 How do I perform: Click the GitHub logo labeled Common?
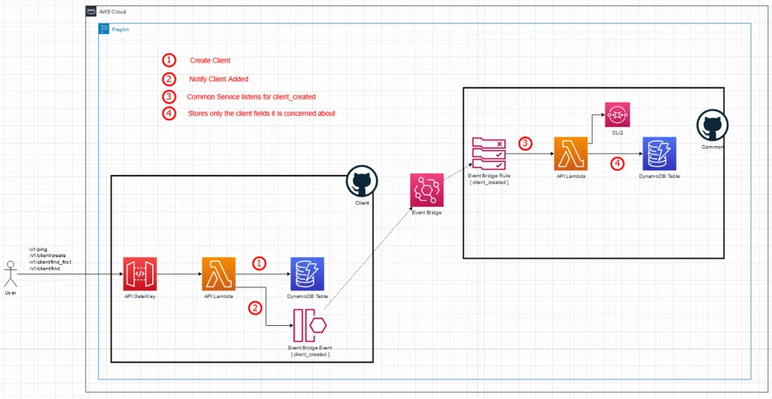(710, 125)
